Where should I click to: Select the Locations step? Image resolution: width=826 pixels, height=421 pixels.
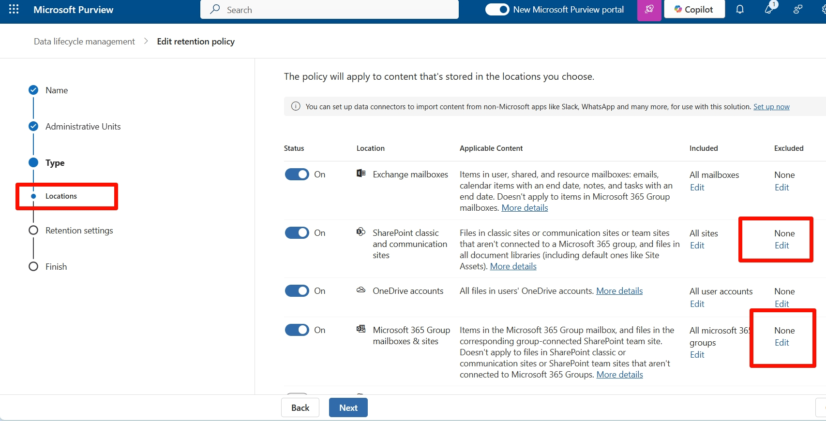click(x=61, y=196)
